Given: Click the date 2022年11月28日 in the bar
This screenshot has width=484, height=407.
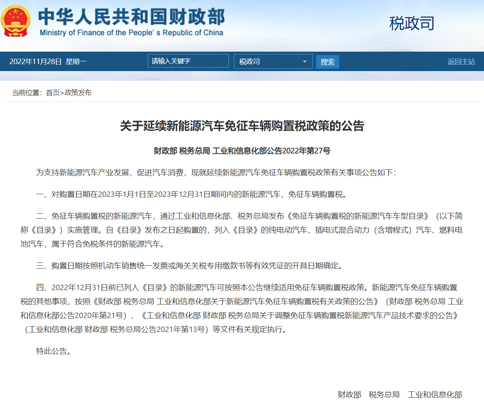Looking at the screenshot, I should click(36, 62).
